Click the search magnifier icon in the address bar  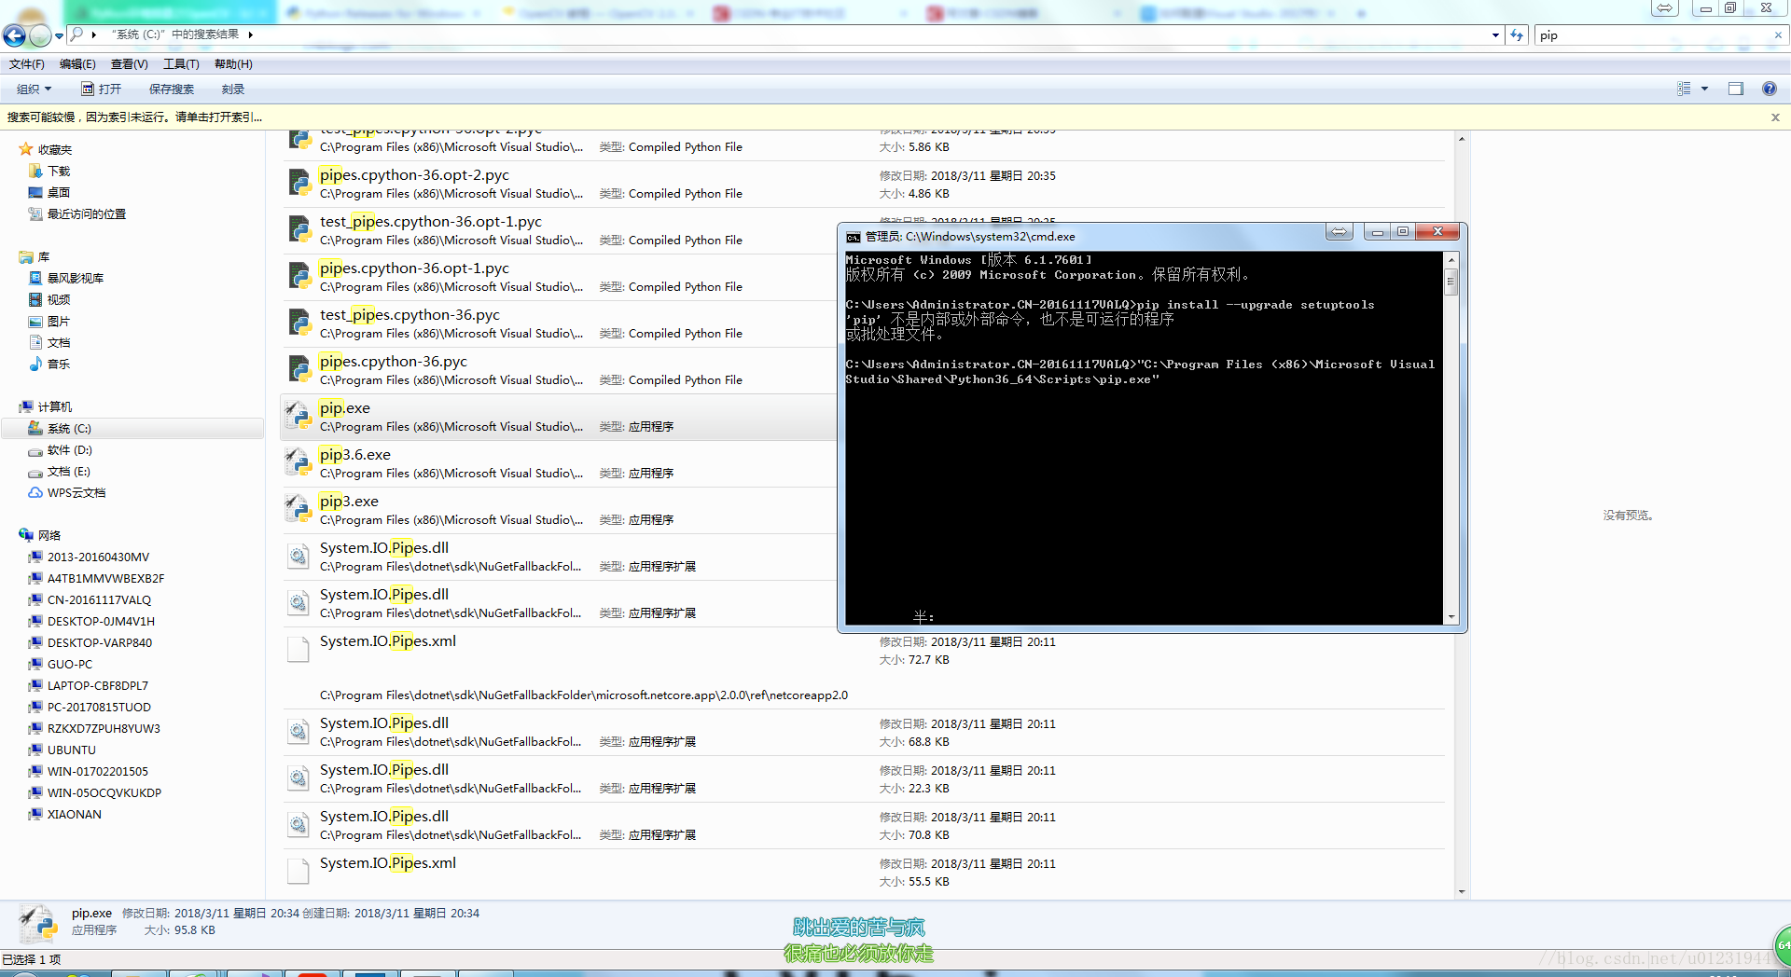[x=76, y=34]
